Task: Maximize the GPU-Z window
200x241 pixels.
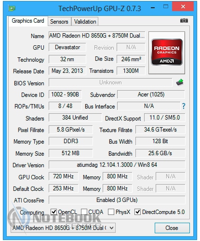Action: point(166,7)
